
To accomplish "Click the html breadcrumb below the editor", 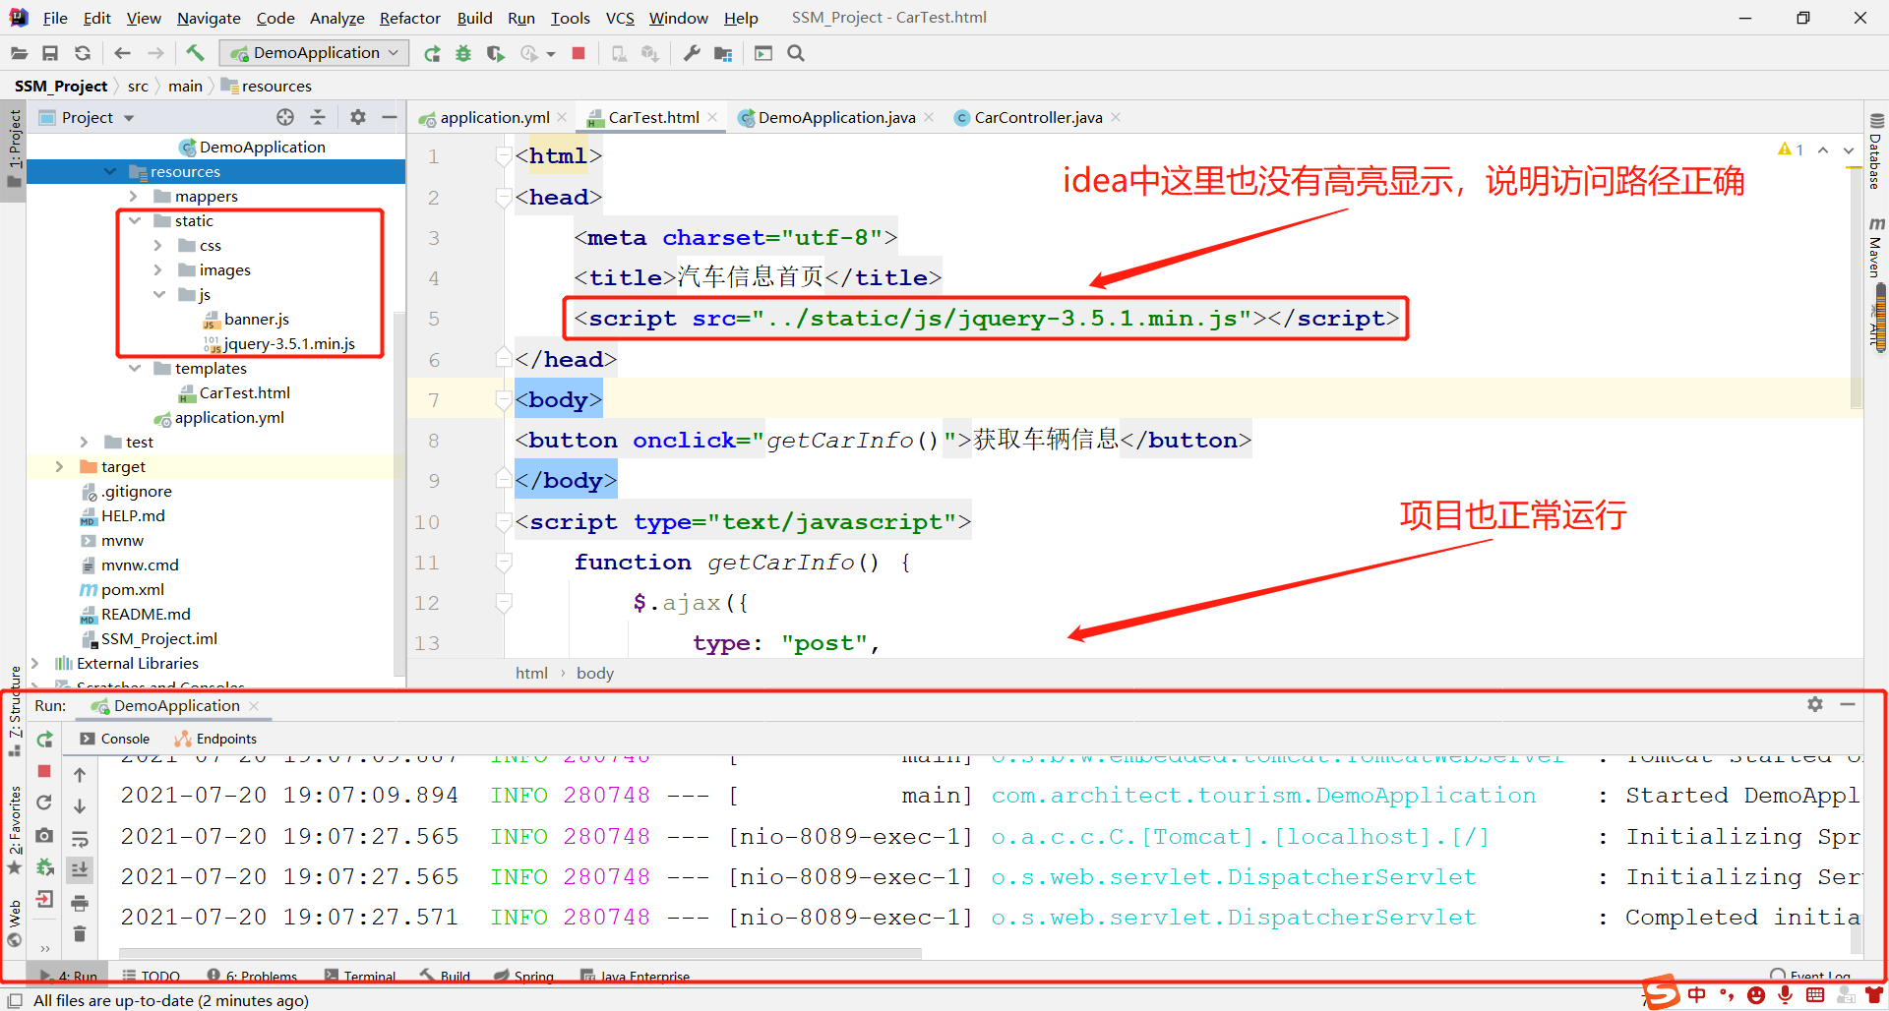I will pyautogui.click(x=531, y=674).
